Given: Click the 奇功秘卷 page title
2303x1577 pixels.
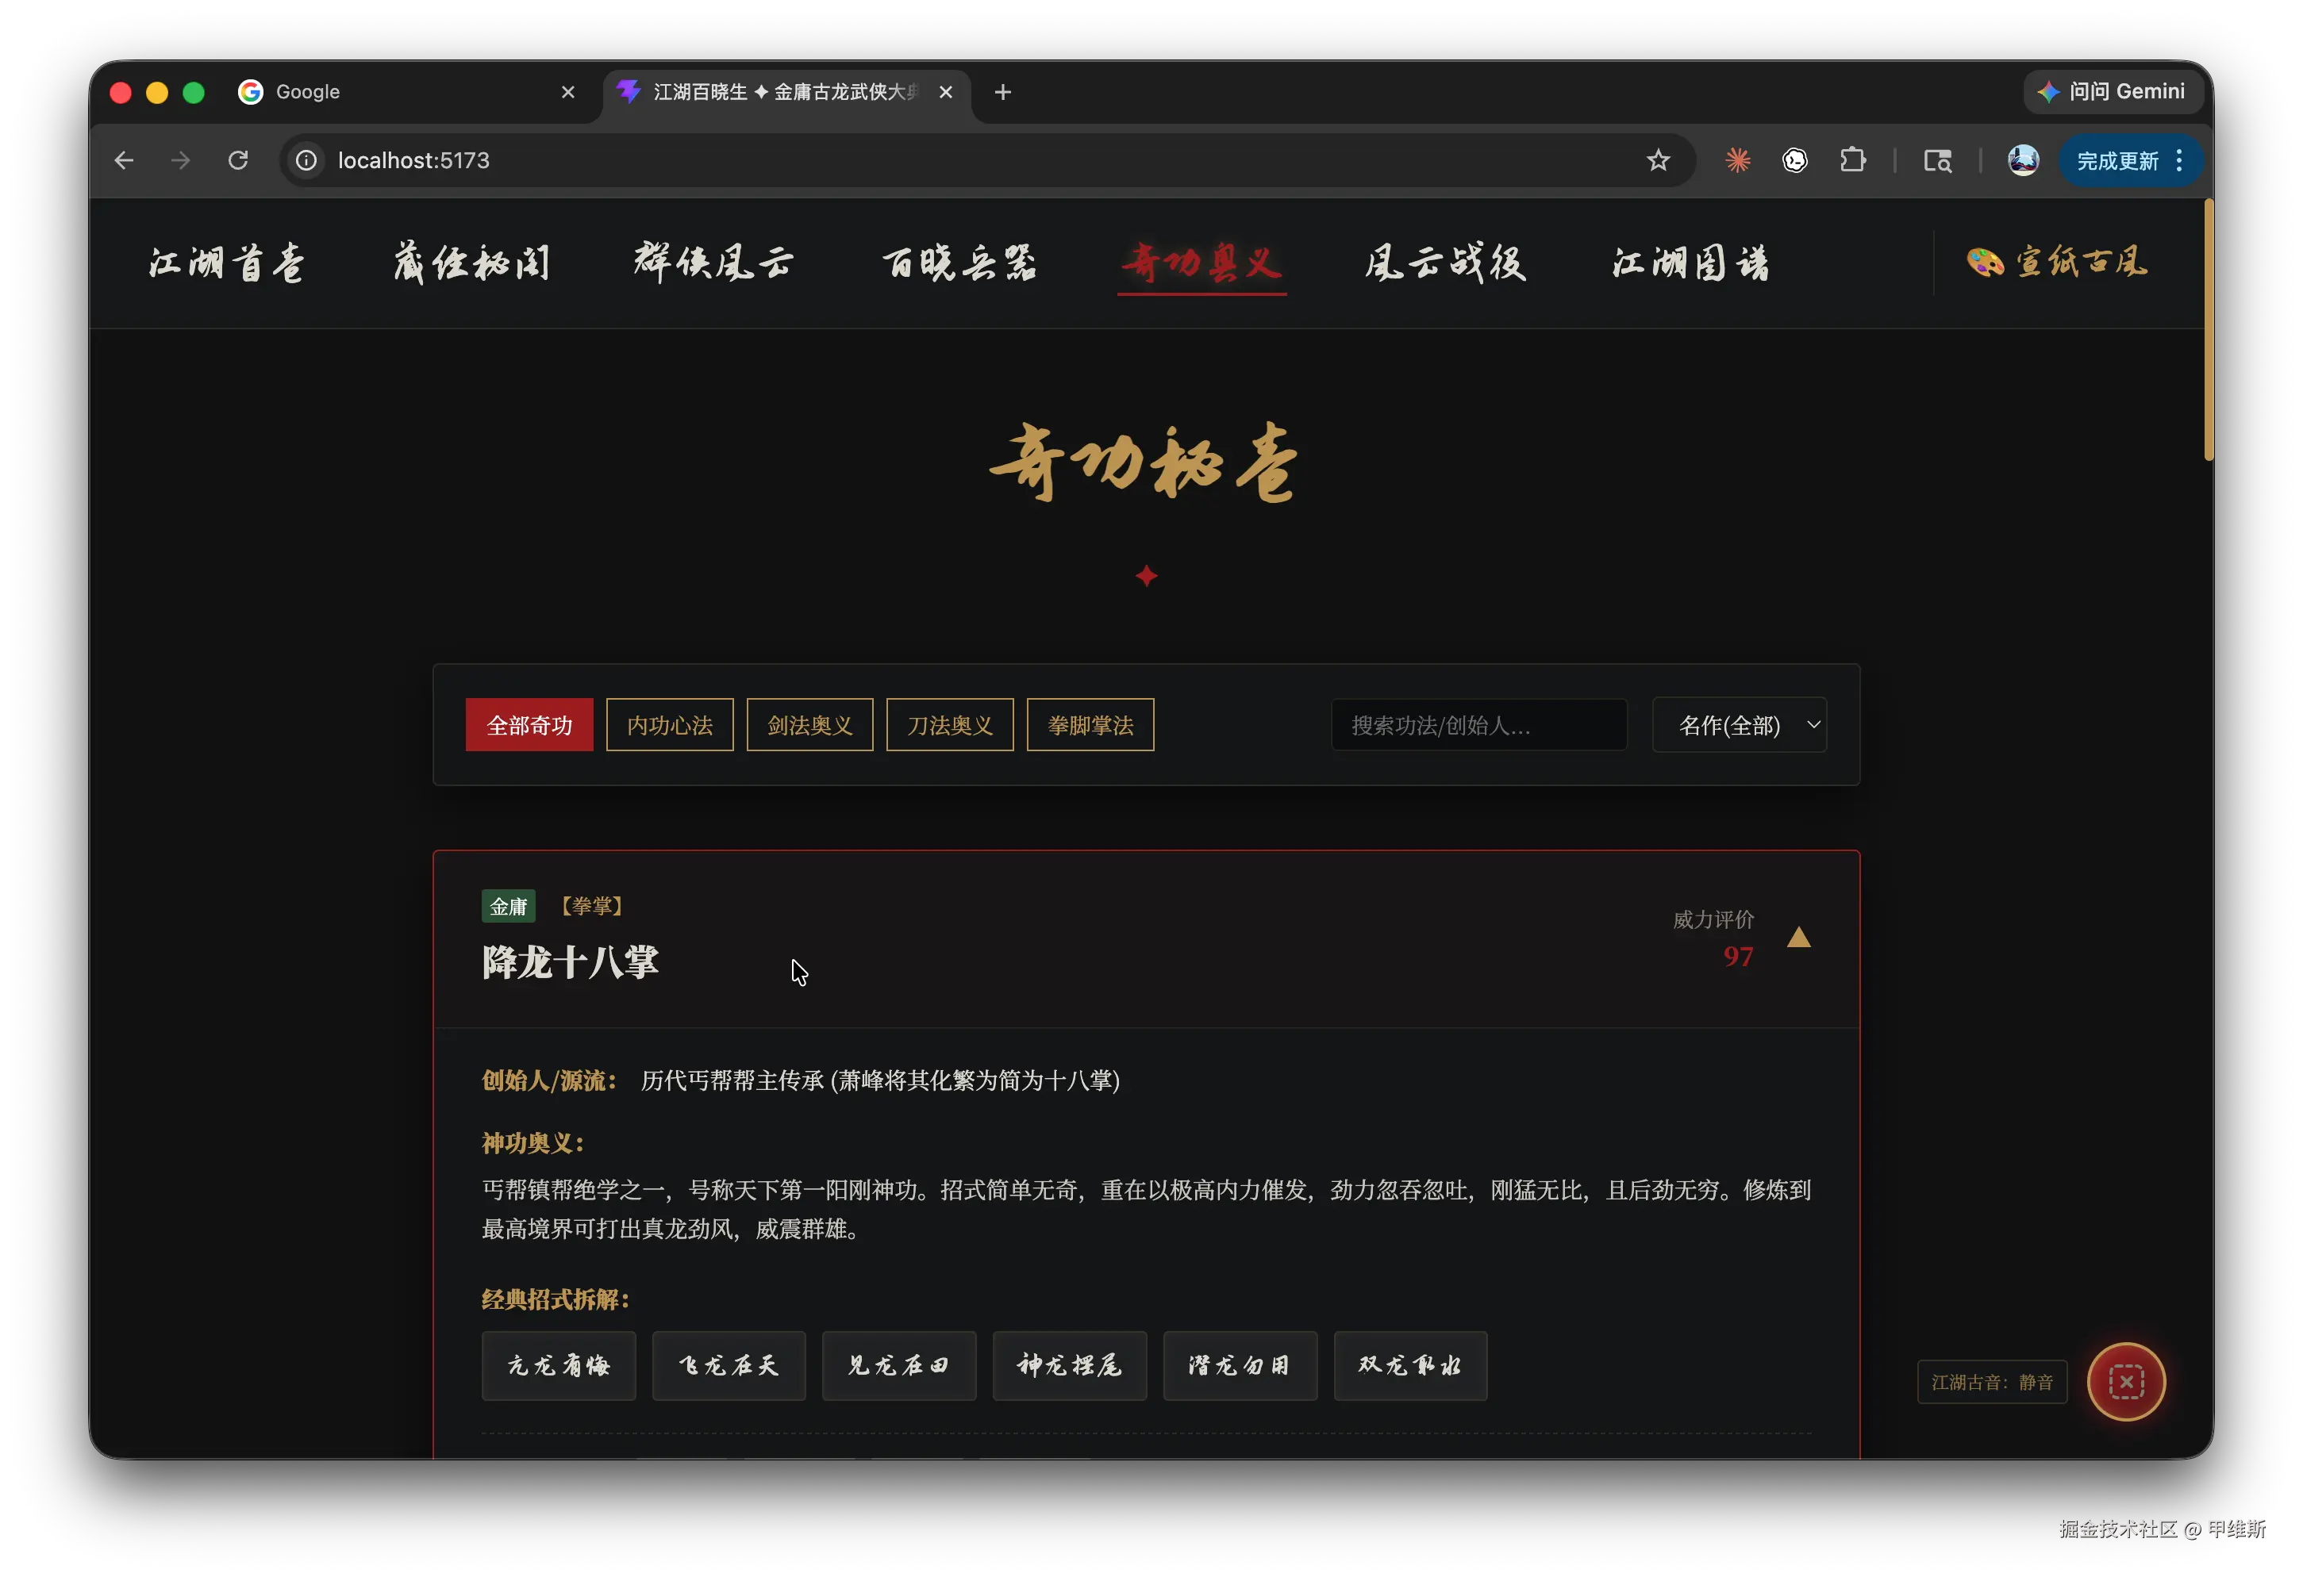Looking at the screenshot, I should [1146, 463].
